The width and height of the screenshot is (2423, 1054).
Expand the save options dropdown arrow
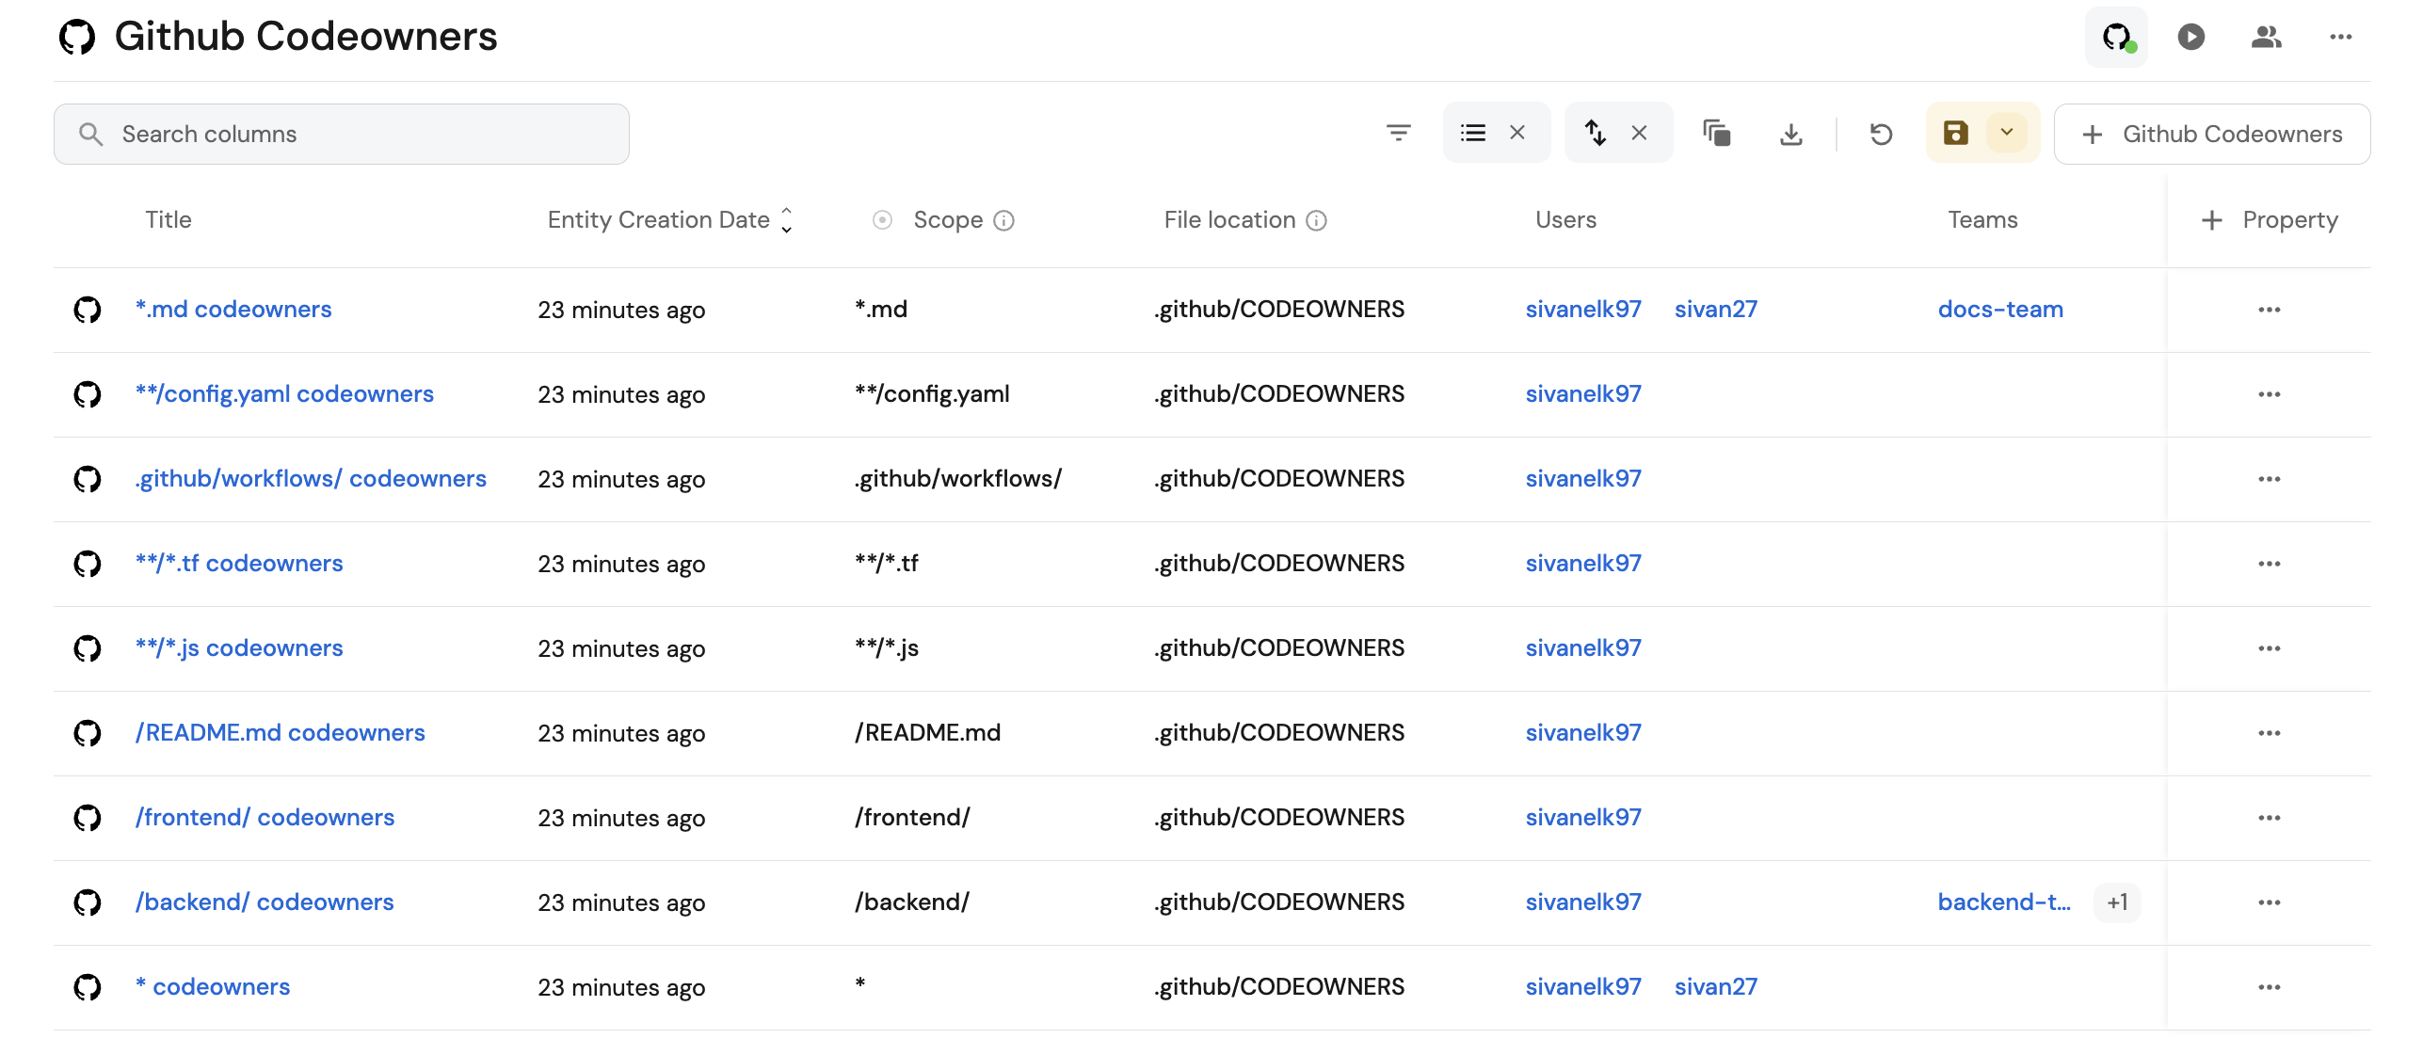click(x=2007, y=133)
